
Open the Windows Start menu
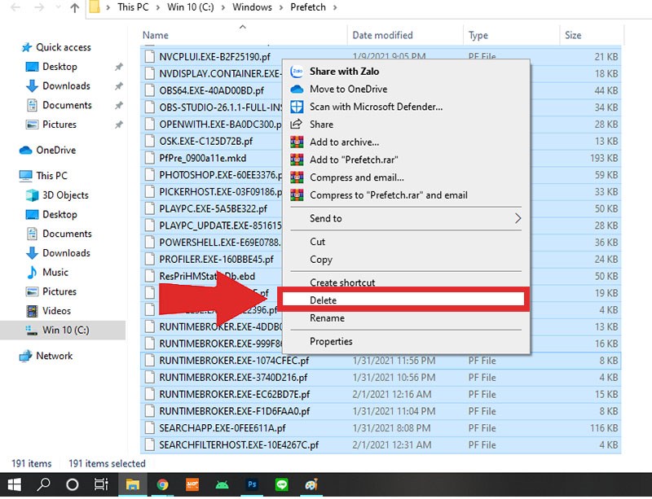(15, 484)
